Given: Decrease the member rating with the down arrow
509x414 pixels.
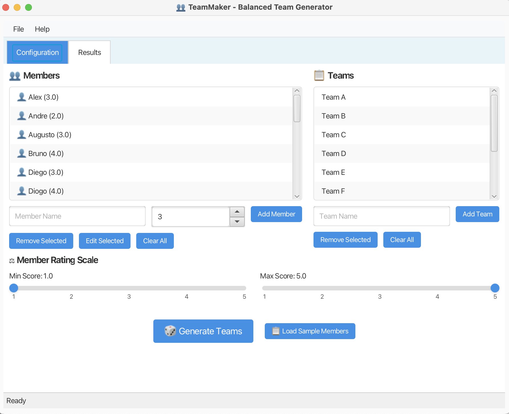Looking at the screenshot, I should pos(237,222).
